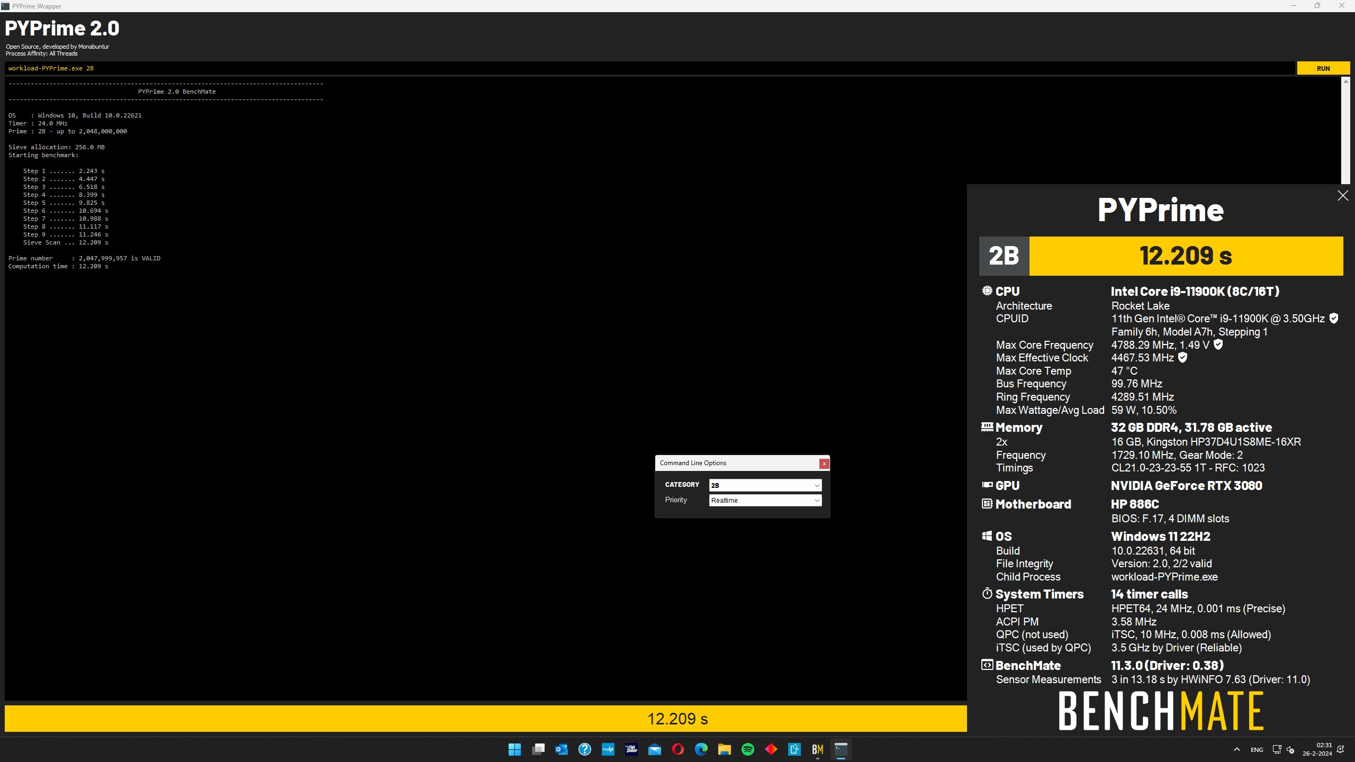
Task: Click the muted volume tray icon
Action: click(x=1290, y=750)
